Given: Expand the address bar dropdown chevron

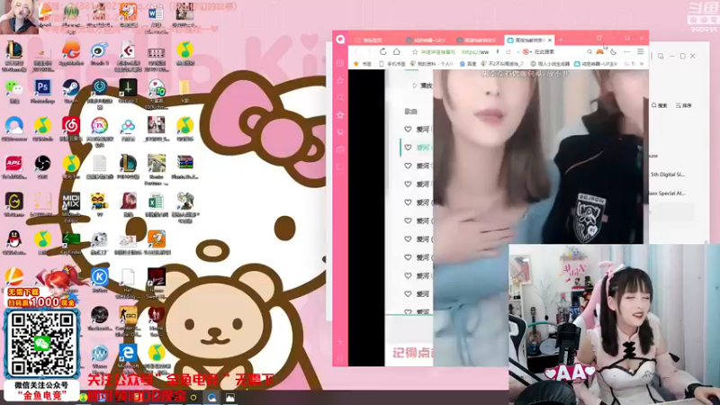Looking at the screenshot, I should [518, 52].
